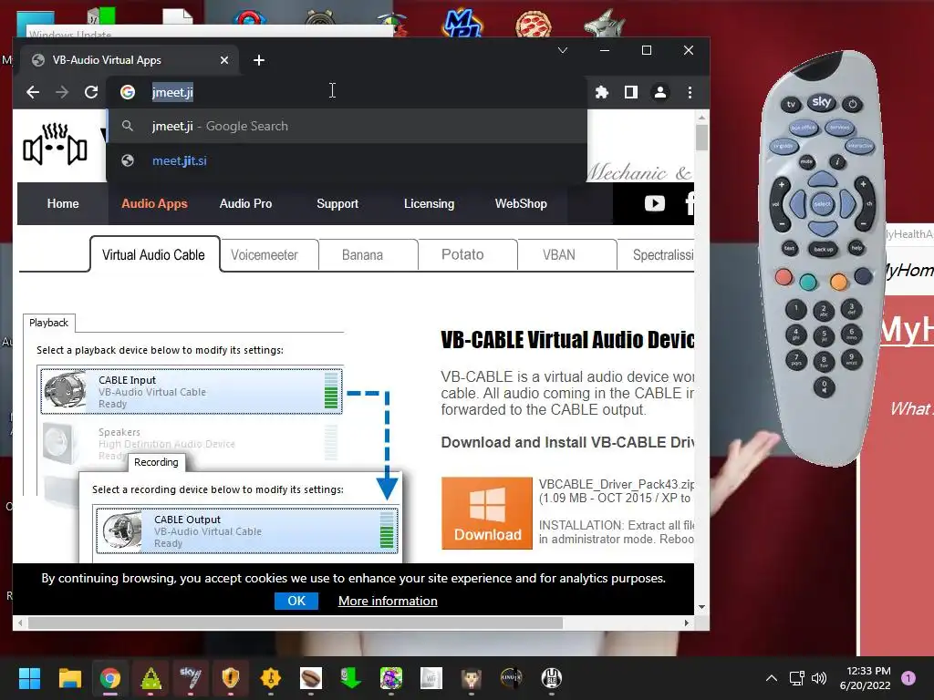
Task: Click the orange Windows Download button
Action: [x=487, y=512]
